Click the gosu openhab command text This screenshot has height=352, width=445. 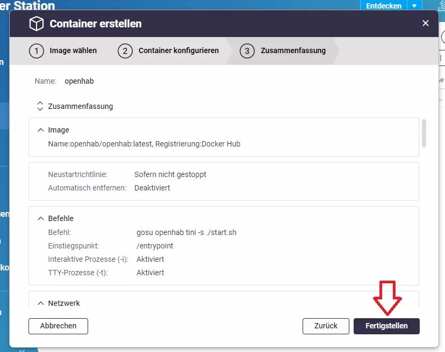click(186, 232)
